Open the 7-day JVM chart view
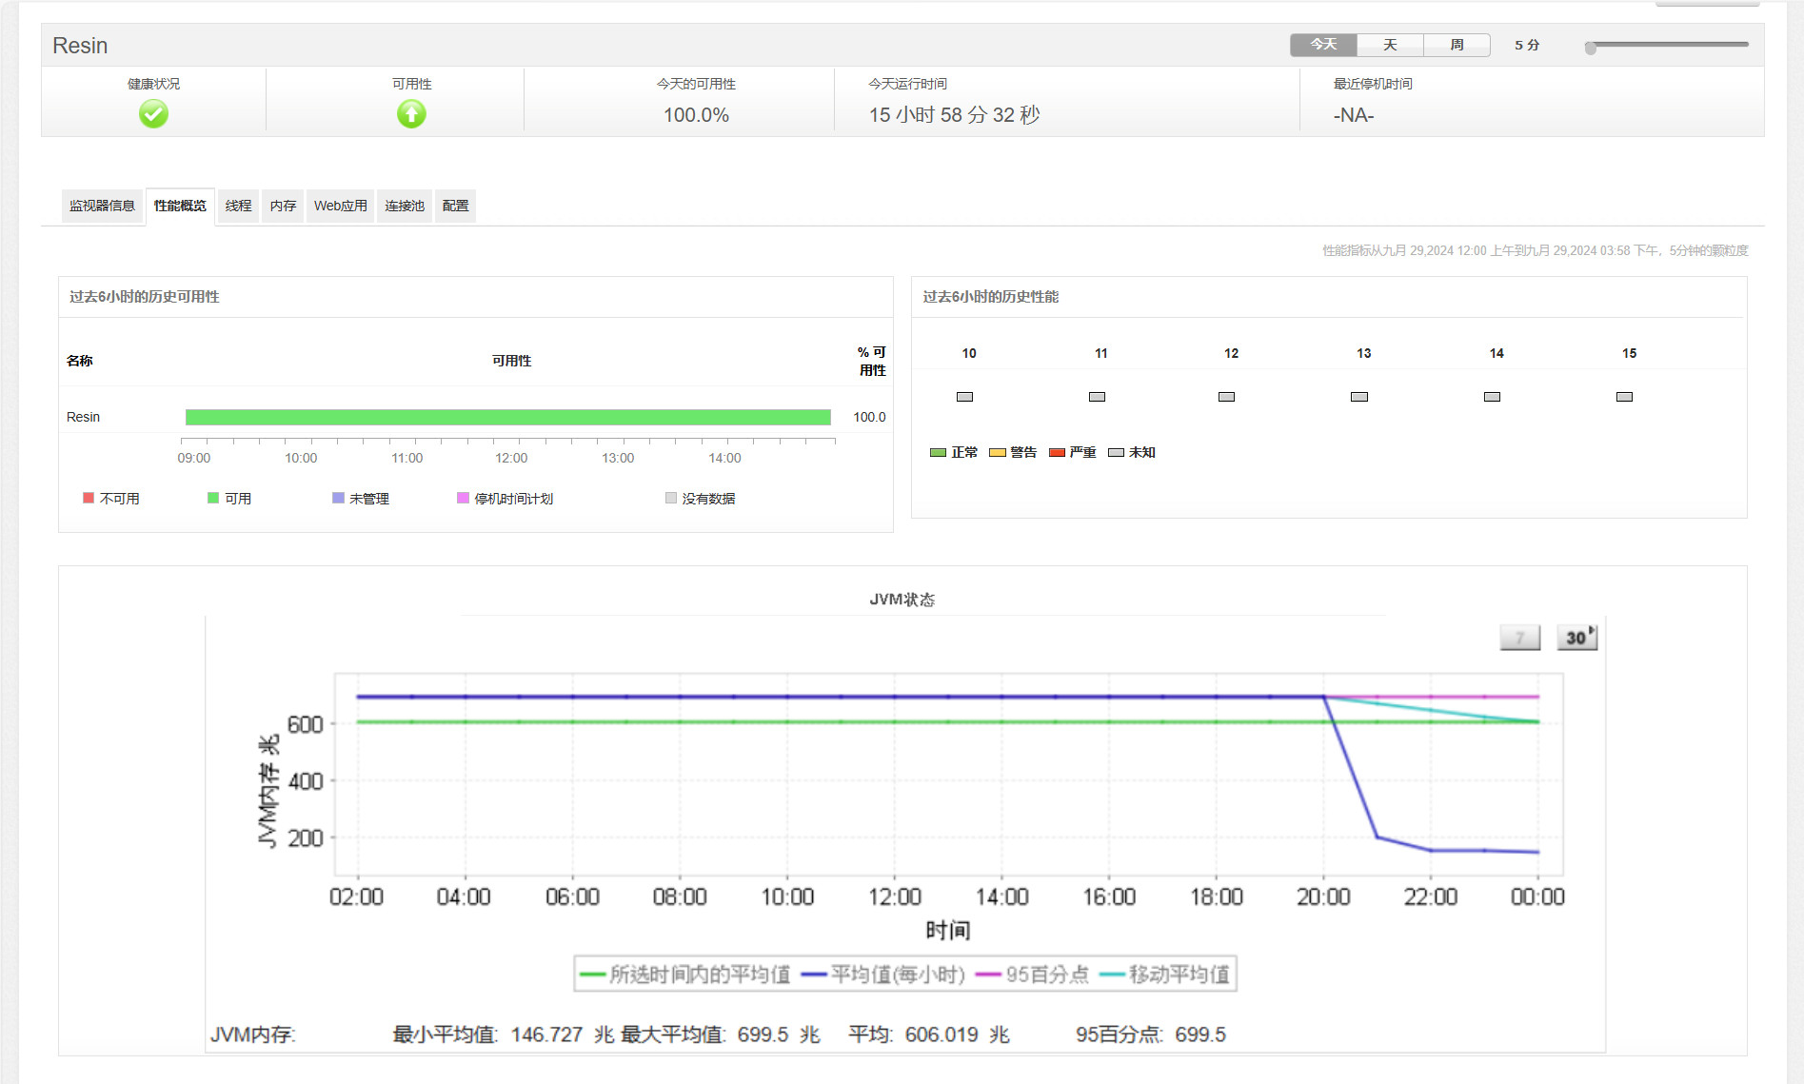Viewport: 1804px width, 1084px height. (x=1519, y=638)
